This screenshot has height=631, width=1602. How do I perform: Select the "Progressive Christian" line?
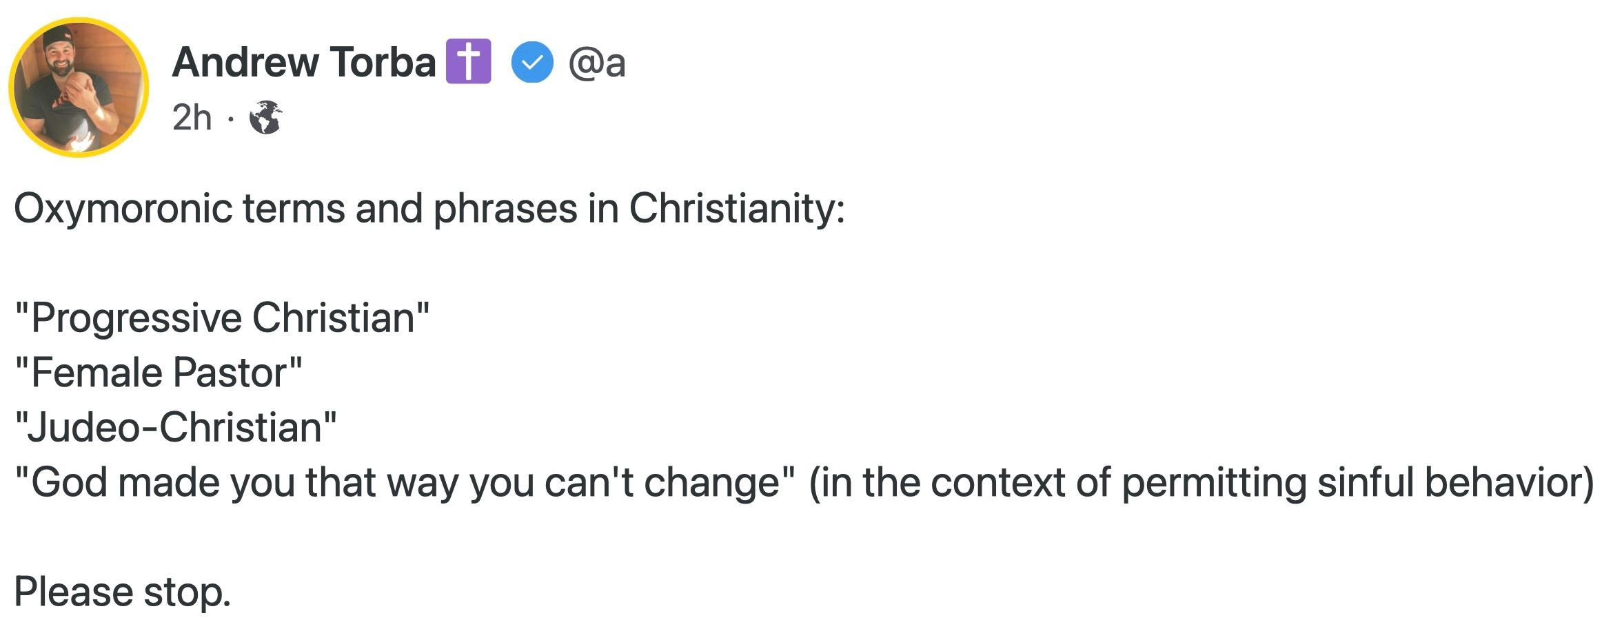click(x=221, y=318)
